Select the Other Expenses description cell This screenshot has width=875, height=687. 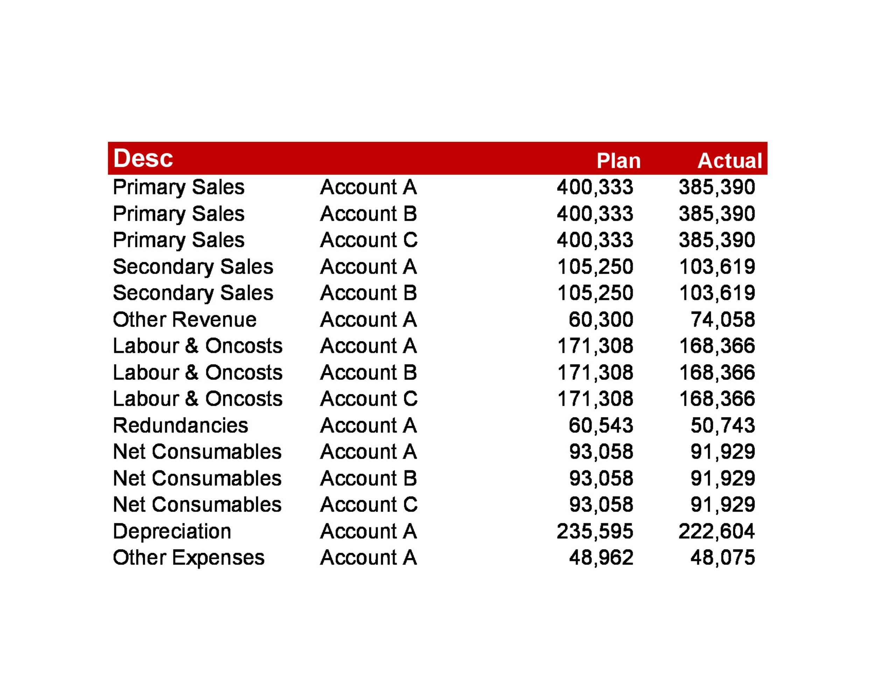pos(188,558)
